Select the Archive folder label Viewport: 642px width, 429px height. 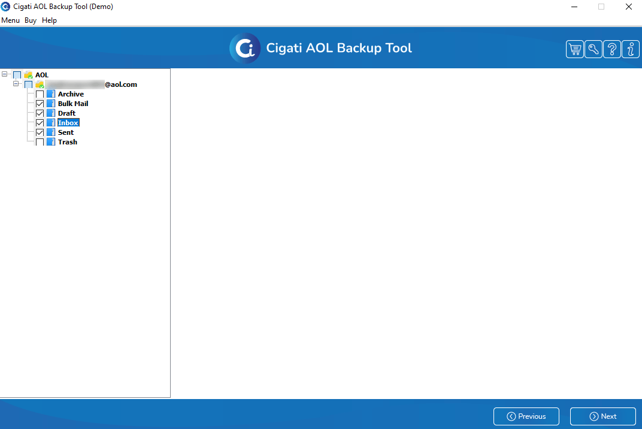click(x=71, y=94)
